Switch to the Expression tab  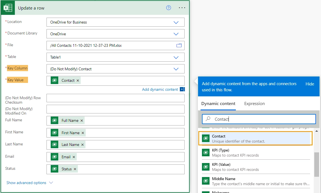click(254, 104)
